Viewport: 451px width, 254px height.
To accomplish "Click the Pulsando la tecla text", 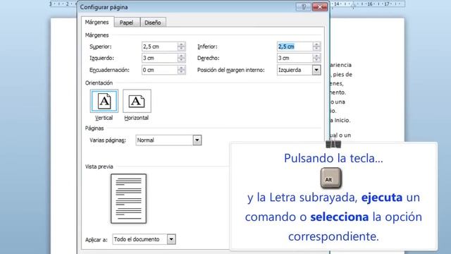I will 333,158.
